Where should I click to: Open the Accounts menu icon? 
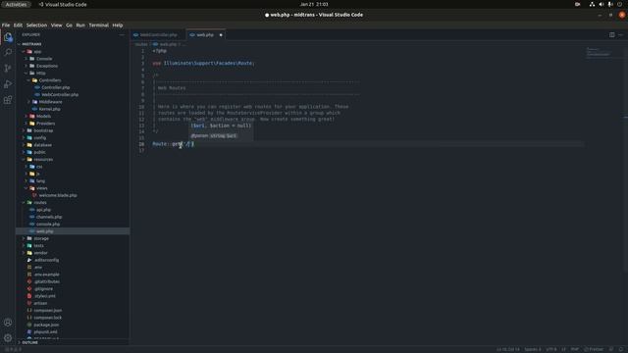click(x=8, y=323)
